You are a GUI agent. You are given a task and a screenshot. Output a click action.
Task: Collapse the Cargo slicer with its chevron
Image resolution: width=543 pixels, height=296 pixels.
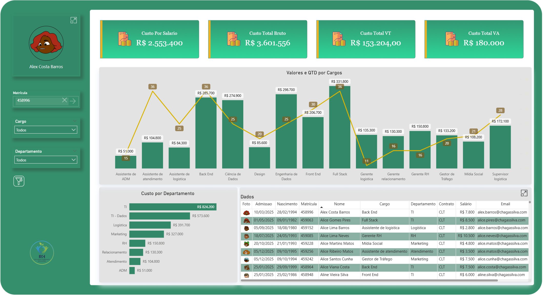pos(75,121)
